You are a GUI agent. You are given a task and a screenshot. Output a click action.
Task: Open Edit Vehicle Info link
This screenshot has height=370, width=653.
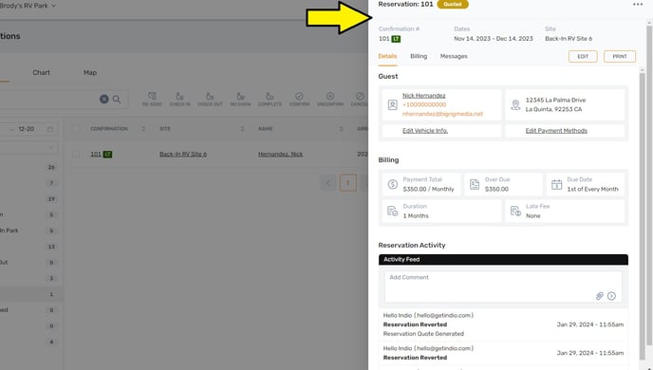[425, 131]
